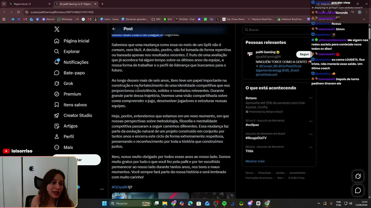The width and height of the screenshot is (371, 208).
Task: Click Mostrar mais under trends
Action: [255, 161]
